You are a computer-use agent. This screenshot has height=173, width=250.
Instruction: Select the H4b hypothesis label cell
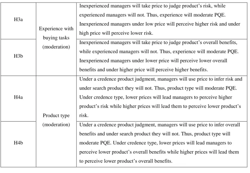coord(18,144)
